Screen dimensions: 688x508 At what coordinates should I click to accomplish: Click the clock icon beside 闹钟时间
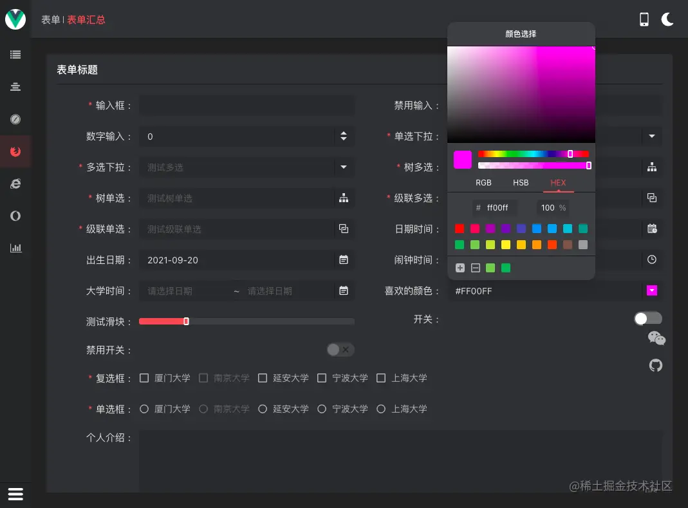pyautogui.click(x=652, y=260)
